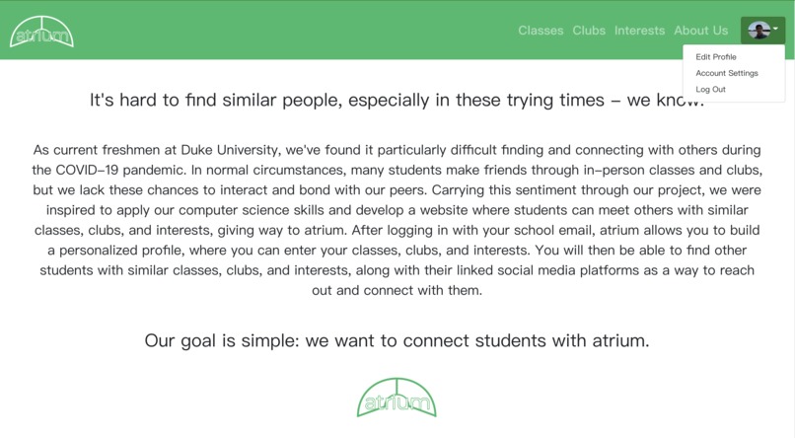Image resolution: width=795 pixels, height=438 pixels.
Task: Click the words "Duke University" in the paragraph
Action: (x=230, y=150)
